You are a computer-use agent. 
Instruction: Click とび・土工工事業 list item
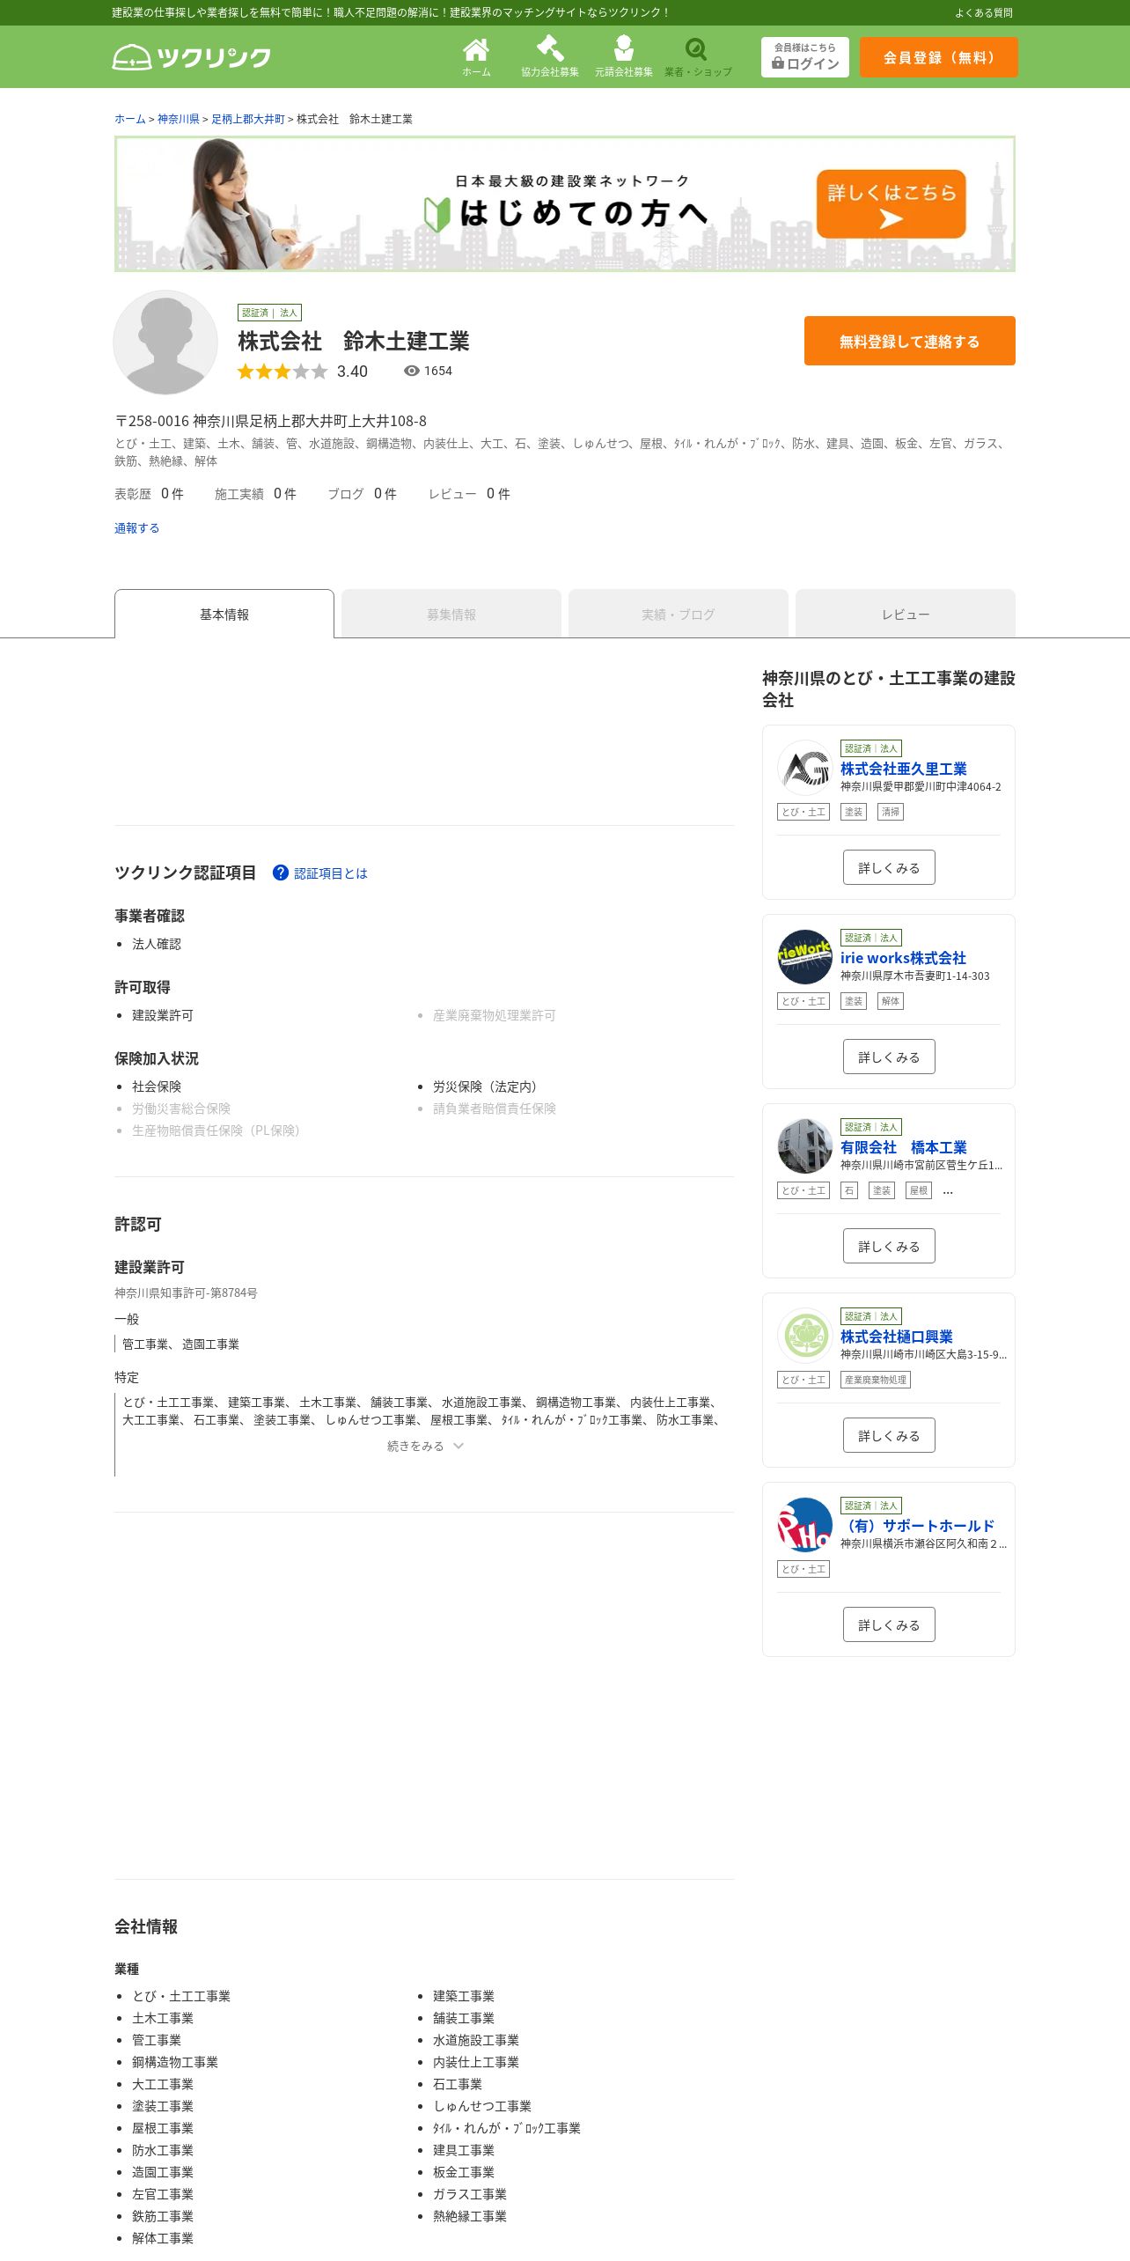point(181,1996)
